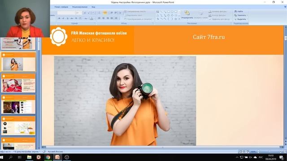
Task: Select the red gift photo slide thumbnail
Action: coord(18,83)
